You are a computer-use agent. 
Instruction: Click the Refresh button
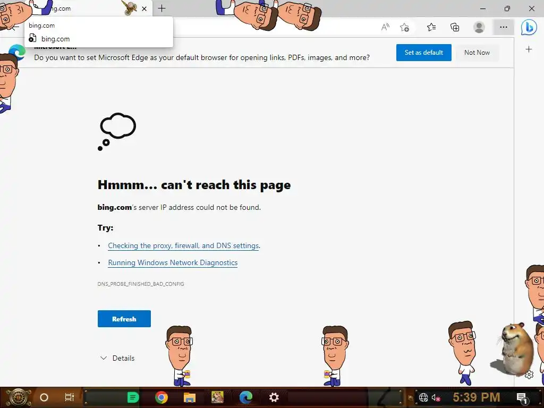(x=124, y=319)
